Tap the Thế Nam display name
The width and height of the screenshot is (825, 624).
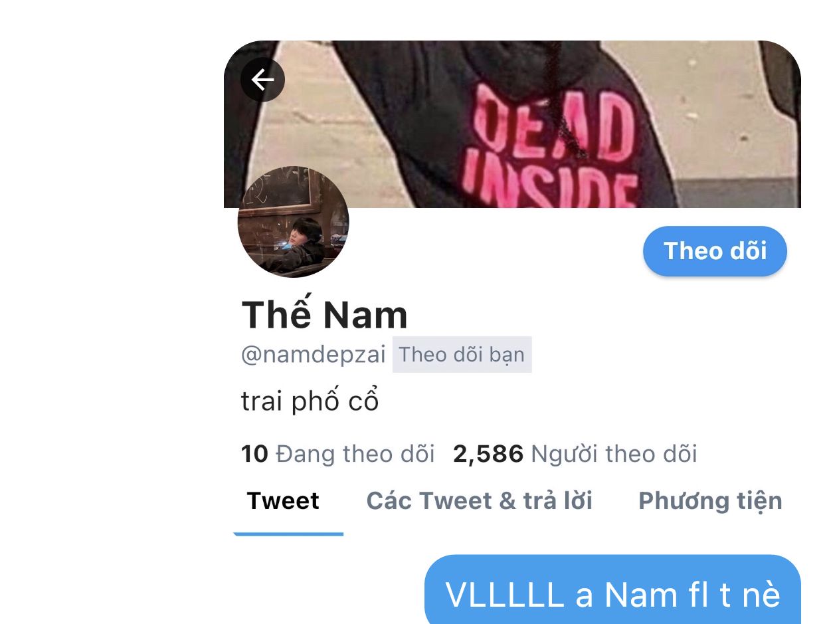(324, 315)
